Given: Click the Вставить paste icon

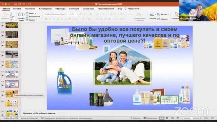Looking at the screenshot, I should pos(4,15).
